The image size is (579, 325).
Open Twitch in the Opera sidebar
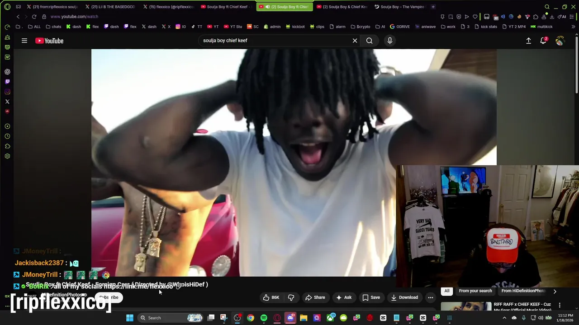[x=7, y=82]
